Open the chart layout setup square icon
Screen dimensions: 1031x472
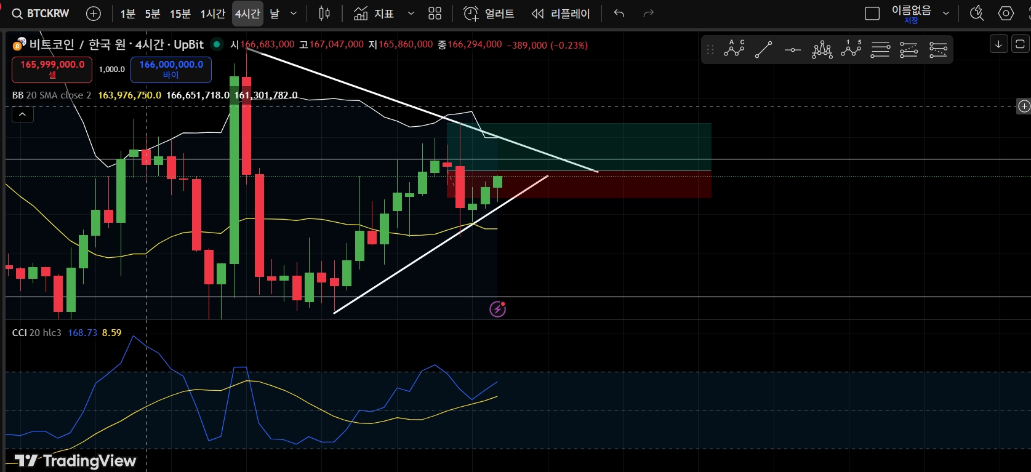coord(872,14)
